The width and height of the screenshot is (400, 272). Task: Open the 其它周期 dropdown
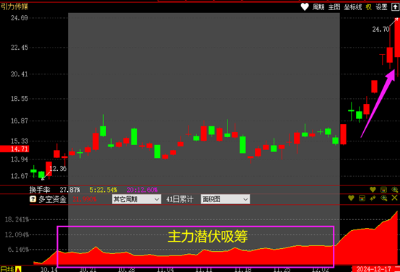(x=136, y=199)
